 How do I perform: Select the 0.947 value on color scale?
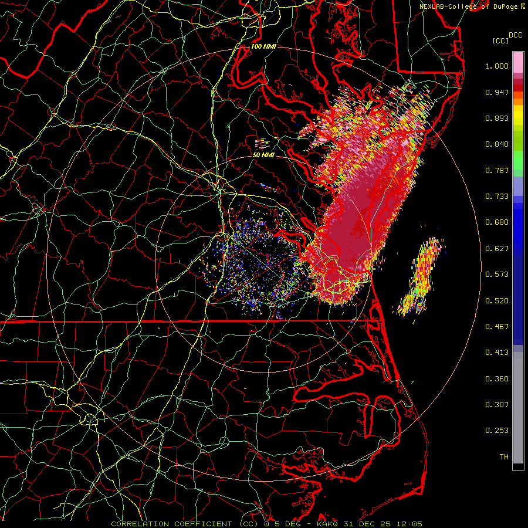[497, 92]
